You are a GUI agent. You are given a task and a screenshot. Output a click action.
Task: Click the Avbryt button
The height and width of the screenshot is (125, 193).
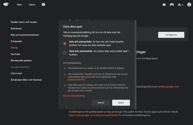pyautogui.click(x=101, y=103)
